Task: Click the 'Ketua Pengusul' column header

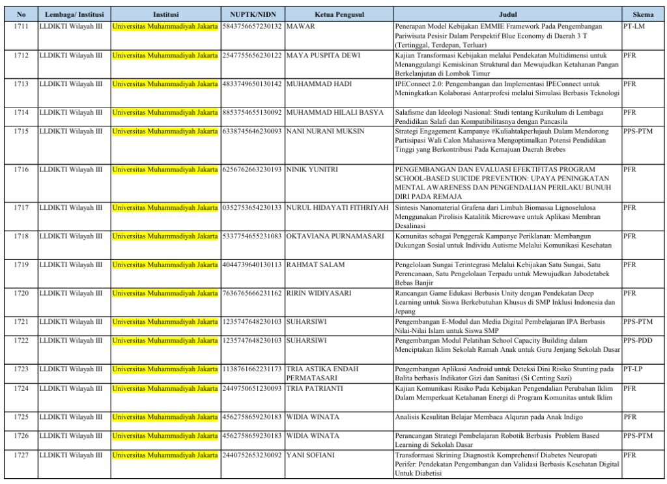Action: pos(339,14)
